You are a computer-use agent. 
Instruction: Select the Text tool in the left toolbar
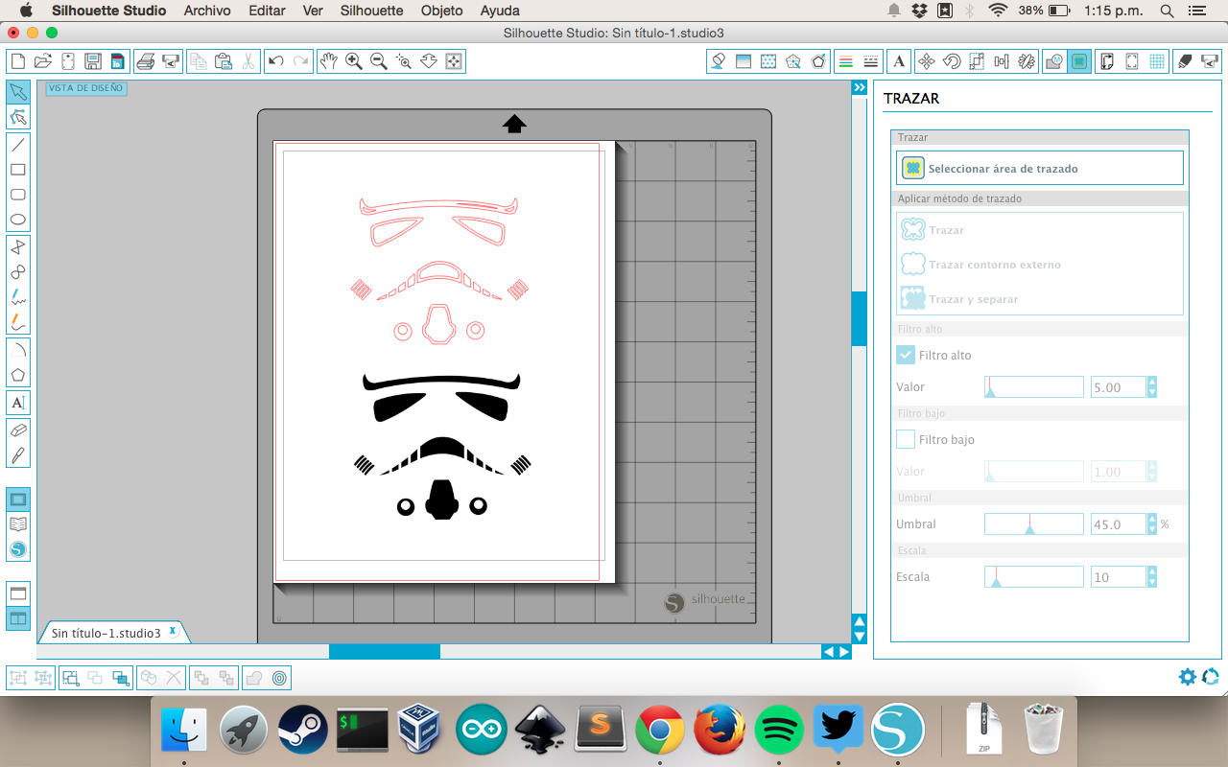(18, 403)
